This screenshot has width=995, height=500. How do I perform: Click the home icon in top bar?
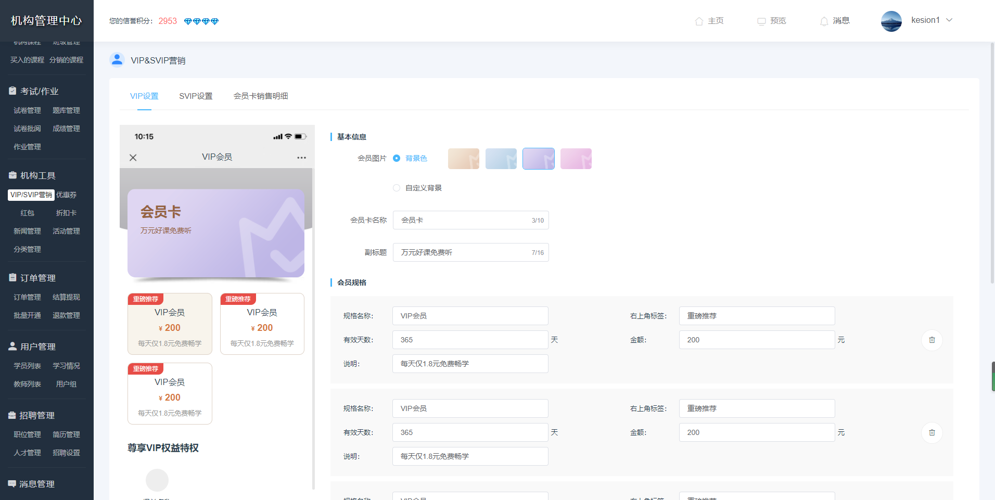pos(699,21)
